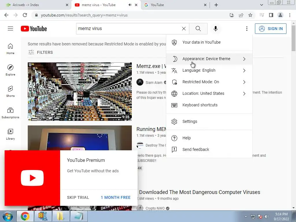The image size is (296, 222).
Task: Mute the memz virus tab audio icon
Action: tap(130, 5)
